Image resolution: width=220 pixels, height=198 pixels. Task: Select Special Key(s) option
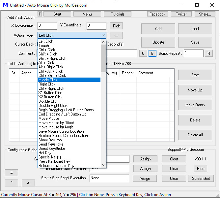(69, 157)
